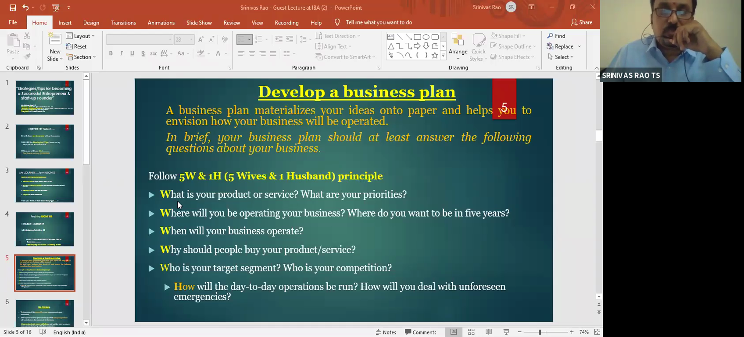744x337 pixels.
Task: Start Slide Show from status bar icon
Action: tap(506, 332)
